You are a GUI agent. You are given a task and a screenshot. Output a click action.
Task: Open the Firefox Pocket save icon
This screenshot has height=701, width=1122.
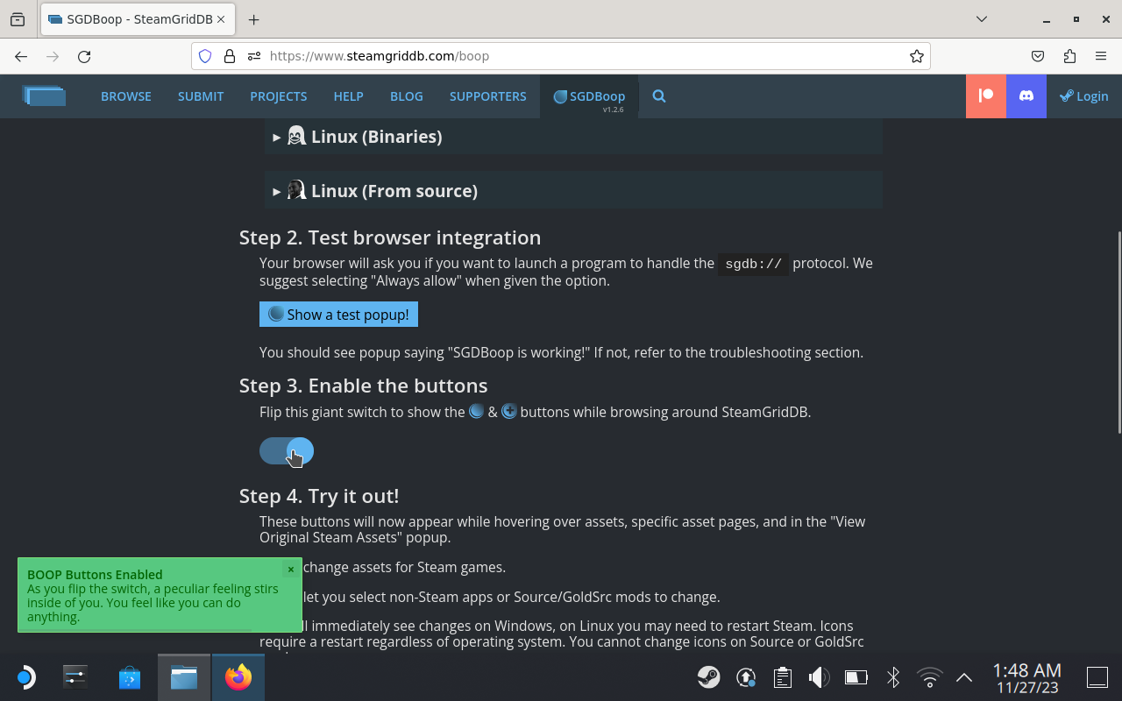(x=1038, y=56)
